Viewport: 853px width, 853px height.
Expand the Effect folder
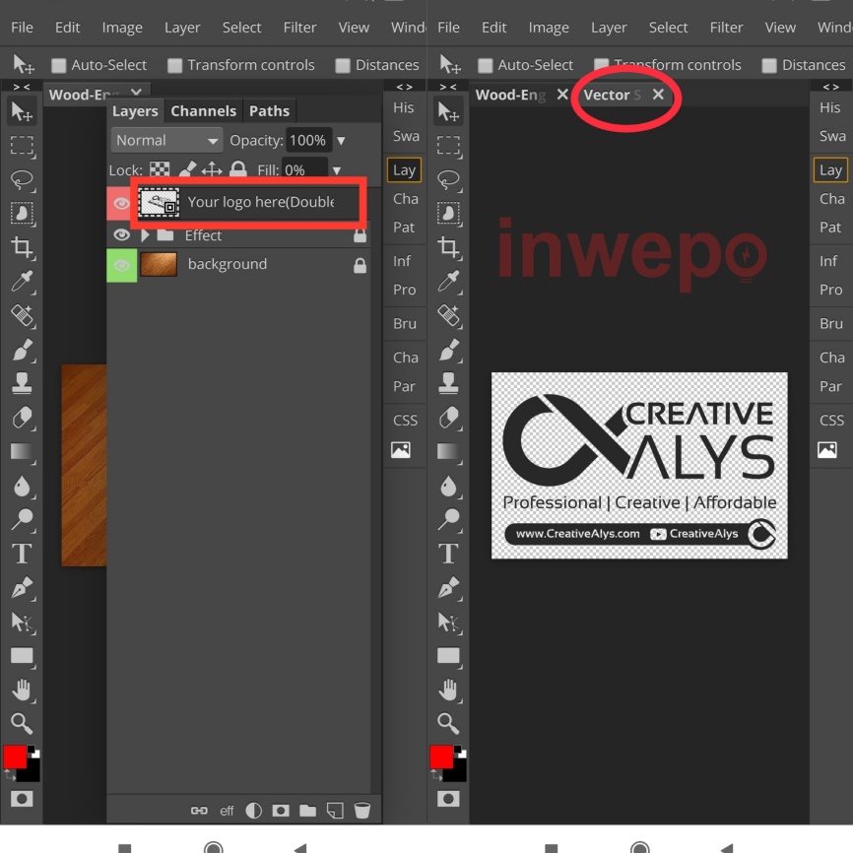[x=145, y=235]
